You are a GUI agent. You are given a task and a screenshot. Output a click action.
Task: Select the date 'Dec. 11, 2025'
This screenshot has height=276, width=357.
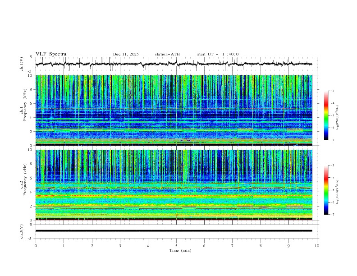pos(126,54)
